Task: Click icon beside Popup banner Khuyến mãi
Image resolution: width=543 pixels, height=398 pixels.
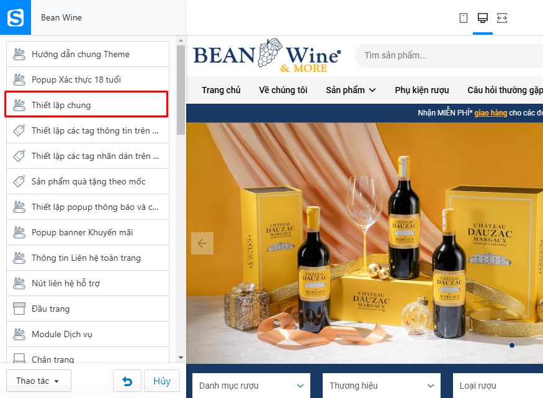Action: 19,232
